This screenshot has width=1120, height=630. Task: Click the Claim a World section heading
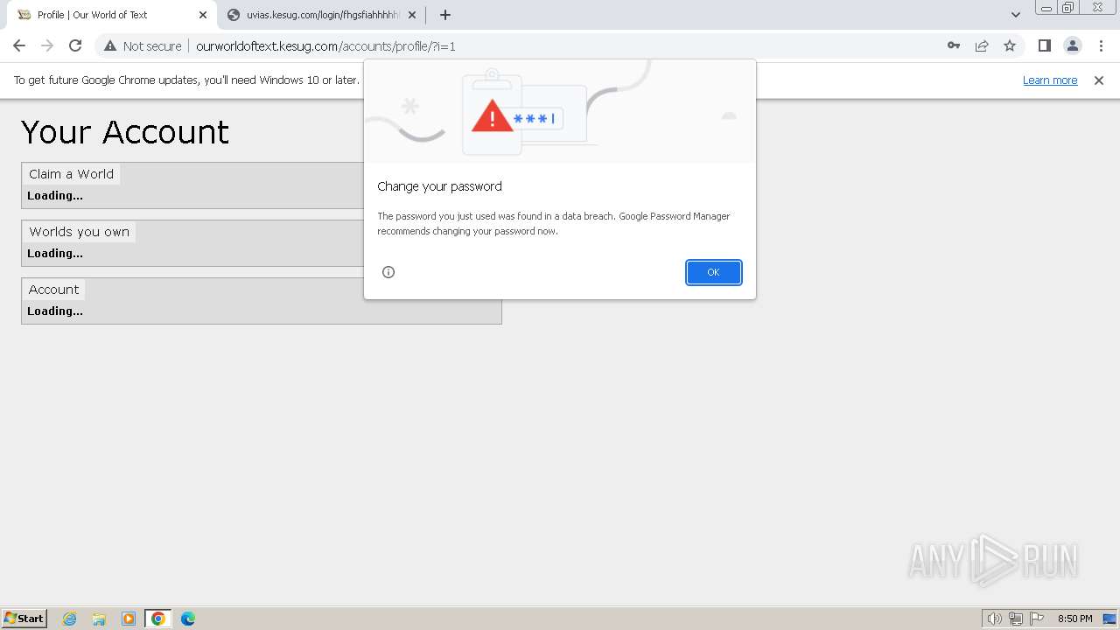tap(72, 174)
